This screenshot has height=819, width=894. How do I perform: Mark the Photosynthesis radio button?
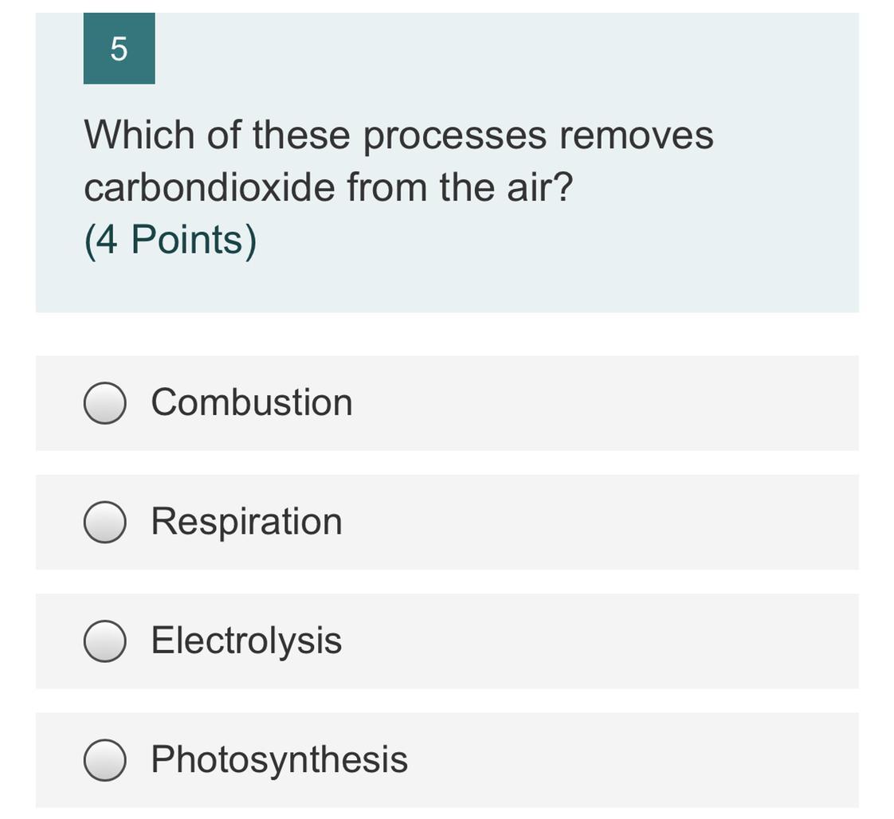pyautogui.click(x=105, y=760)
